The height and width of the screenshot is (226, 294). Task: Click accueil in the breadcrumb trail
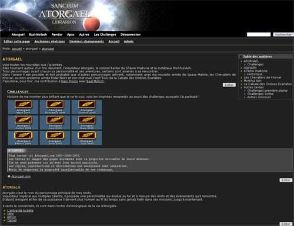coord(16,49)
